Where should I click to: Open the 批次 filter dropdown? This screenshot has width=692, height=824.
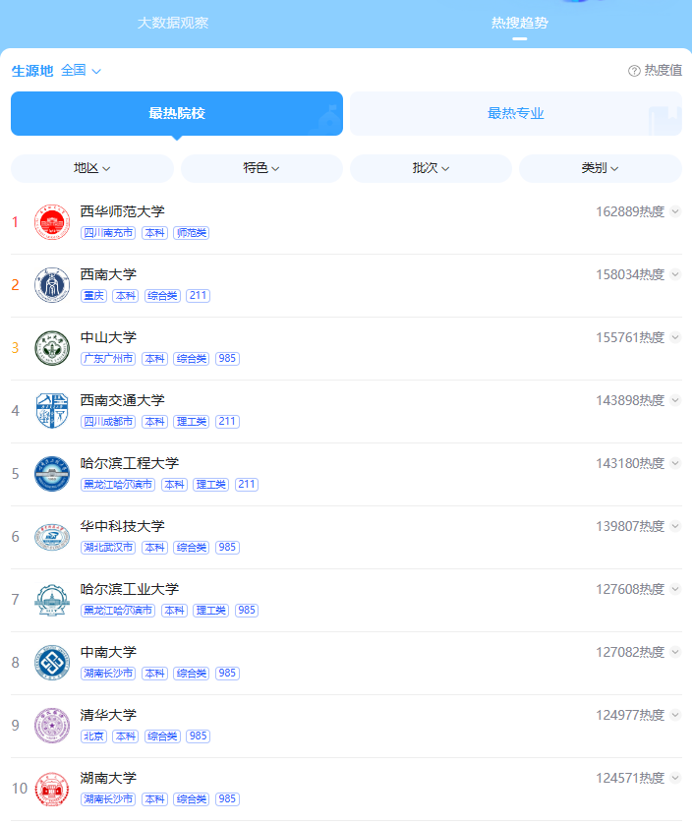(431, 168)
